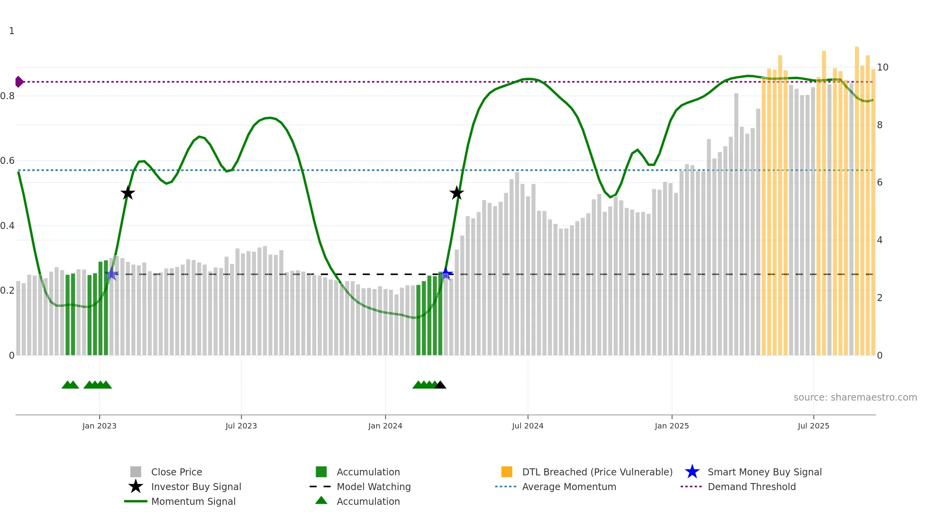Click the blue star Smart Money legend icon
Screen dimensions: 931x523
pyautogui.click(x=692, y=472)
